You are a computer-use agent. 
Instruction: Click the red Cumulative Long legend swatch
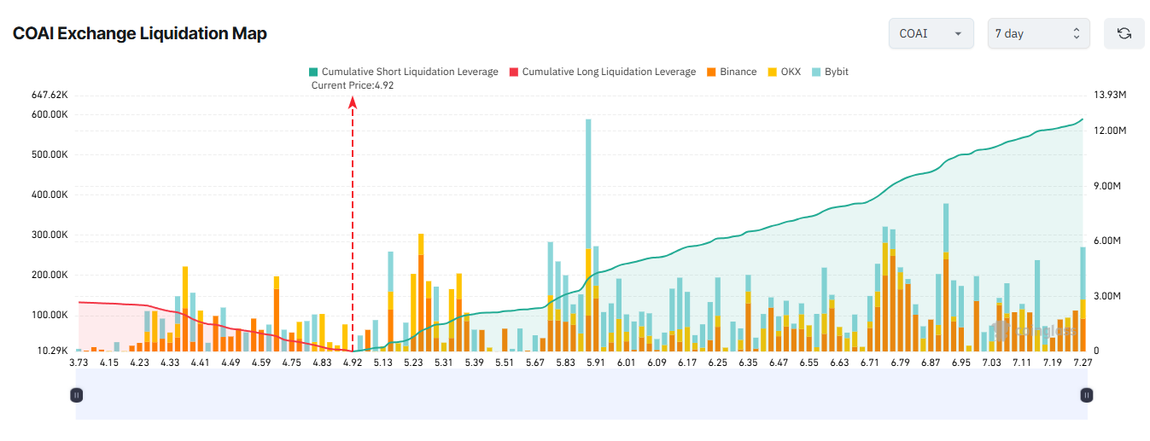[x=514, y=72]
